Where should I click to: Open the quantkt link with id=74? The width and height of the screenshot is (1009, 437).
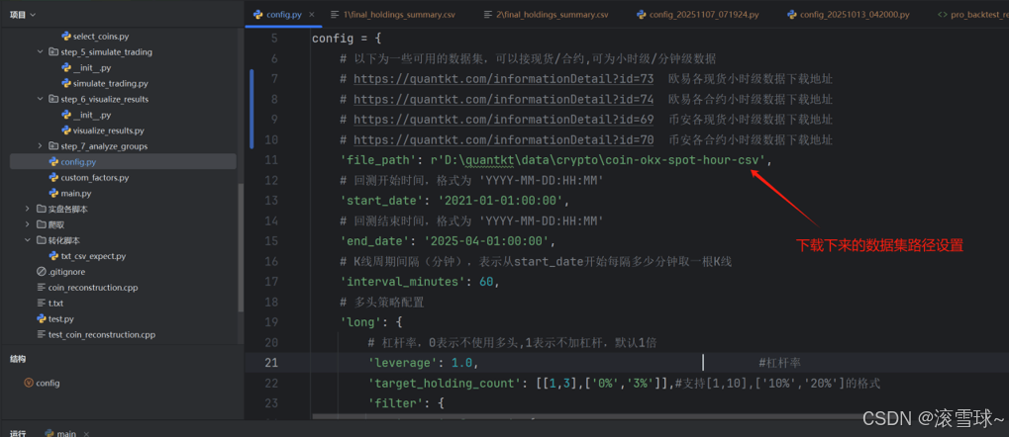pyautogui.click(x=504, y=100)
